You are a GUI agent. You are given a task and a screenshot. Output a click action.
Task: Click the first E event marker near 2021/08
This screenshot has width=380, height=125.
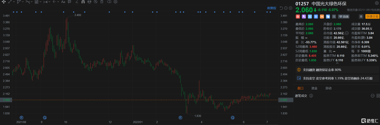(22, 117)
